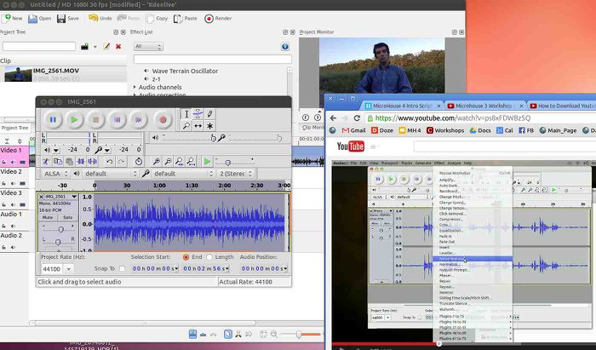This screenshot has height=350, width=596.
Task: Enable the Snap To checkbox in Audacity
Action: coord(122,269)
